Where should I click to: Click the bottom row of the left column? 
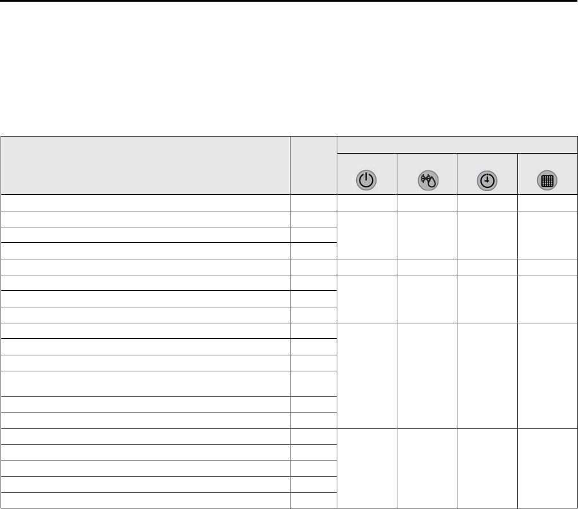point(145,500)
